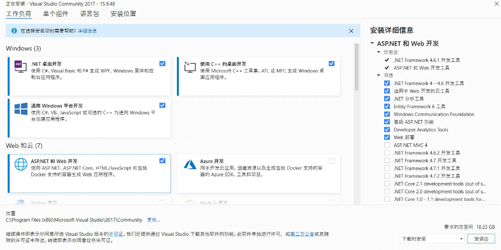Uncheck .NET 桌面开发 workload
Viewport: 501px width, 250px height.
[x=162, y=63]
